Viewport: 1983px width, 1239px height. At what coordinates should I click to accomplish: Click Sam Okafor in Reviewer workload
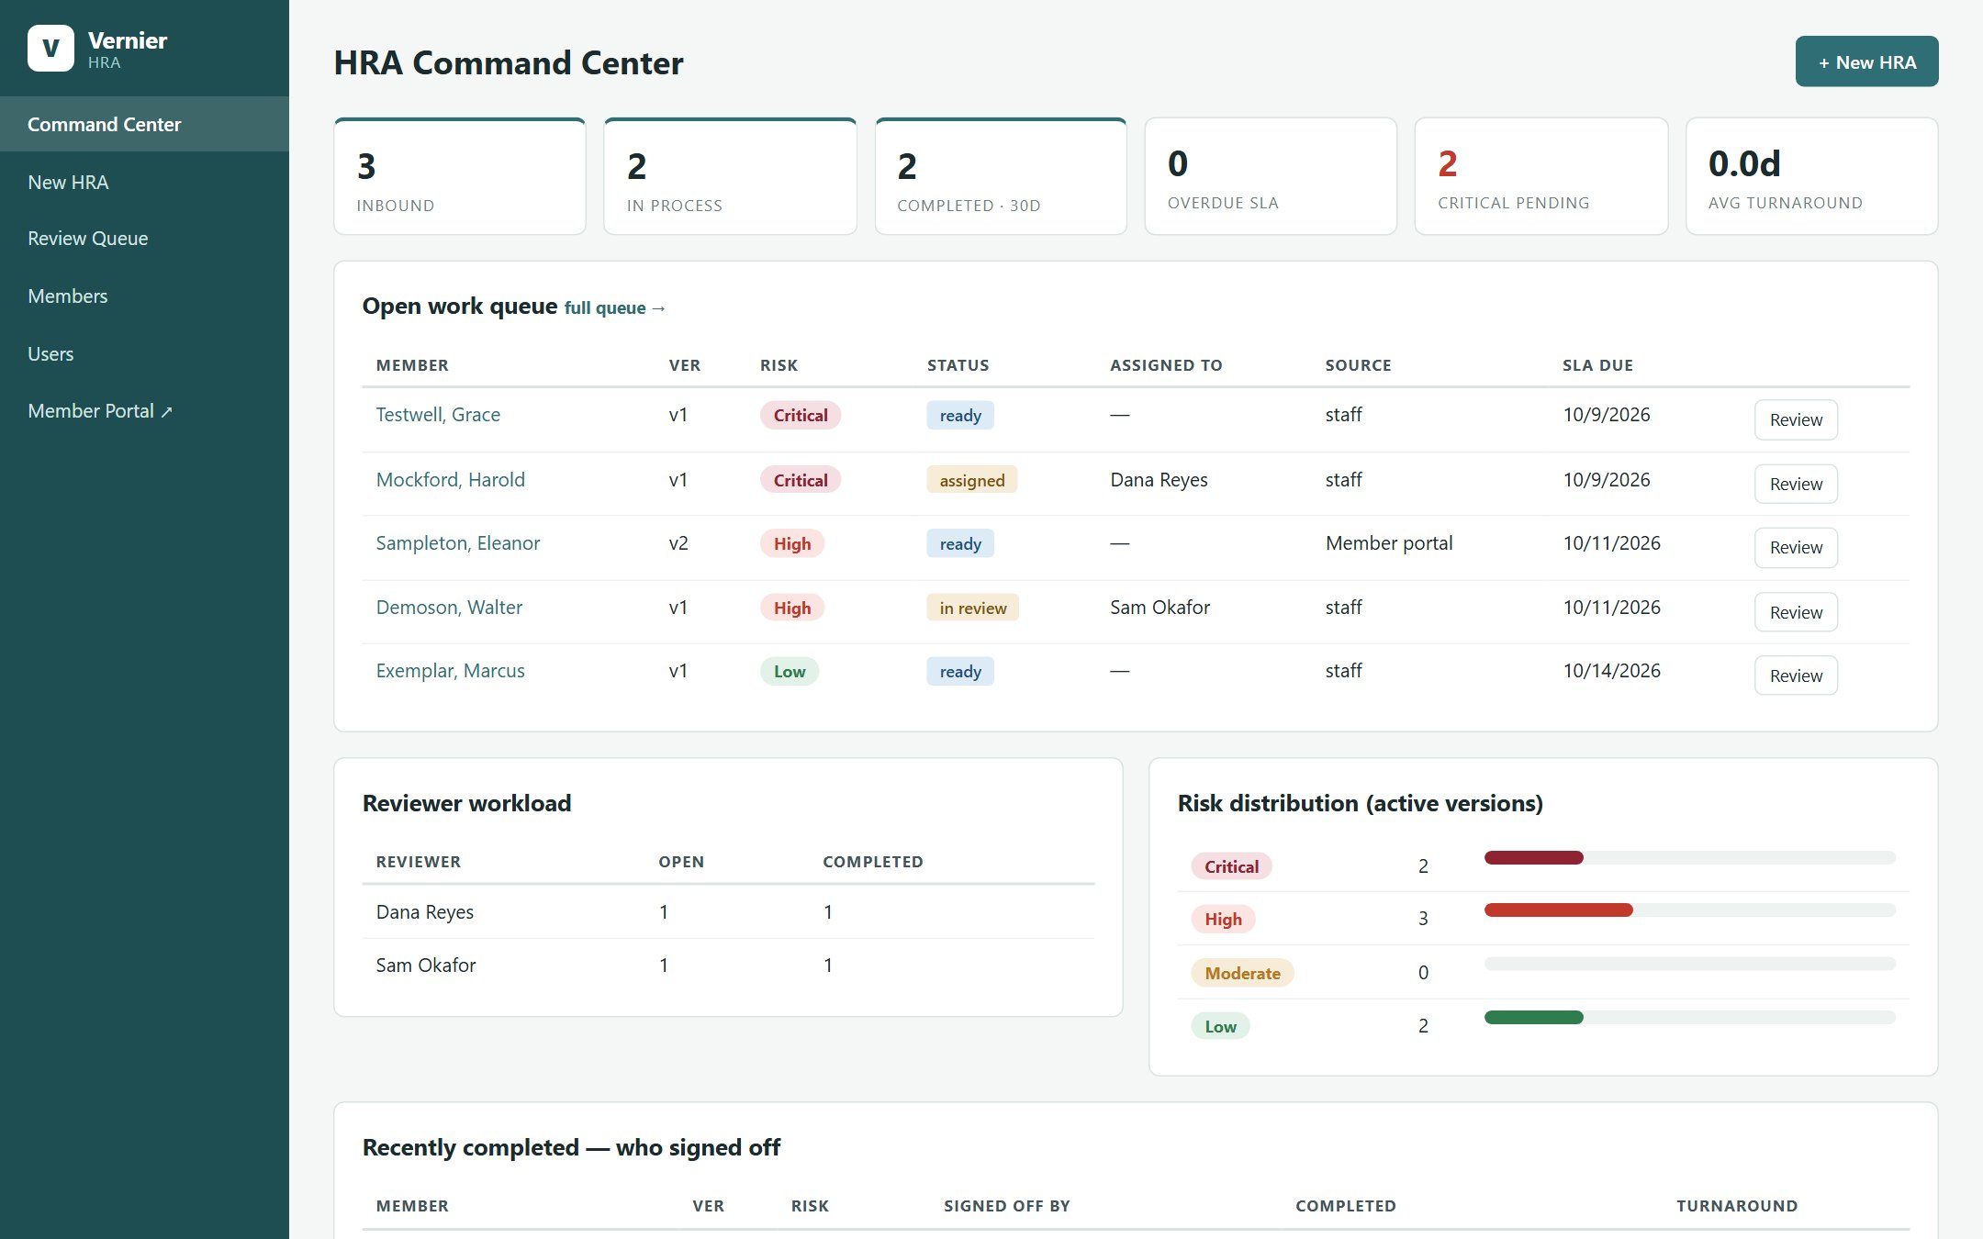coord(426,966)
